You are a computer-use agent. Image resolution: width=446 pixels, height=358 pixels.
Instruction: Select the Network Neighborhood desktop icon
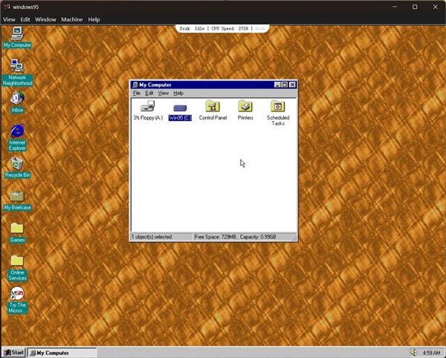tap(17, 67)
